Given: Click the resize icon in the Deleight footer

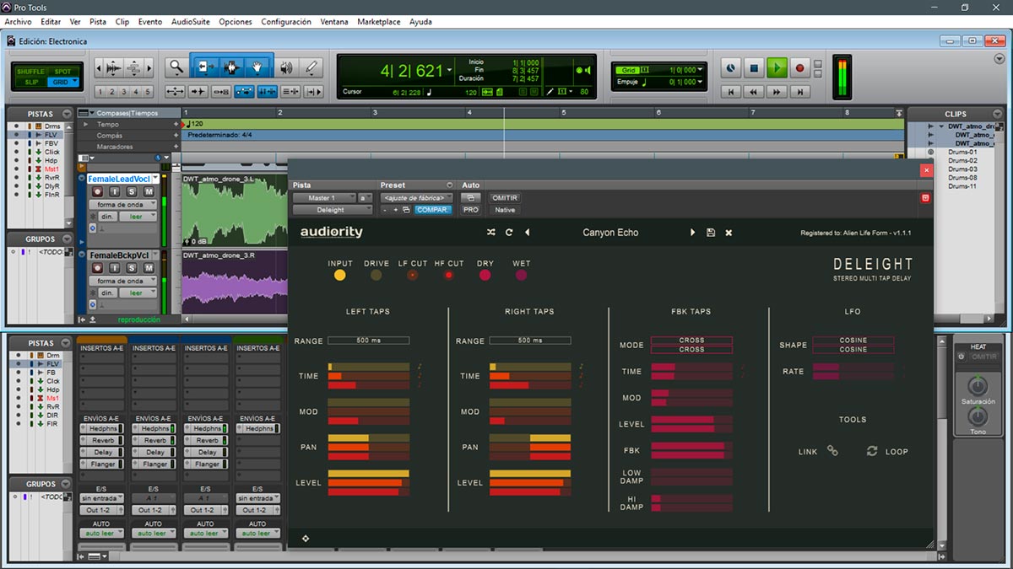Looking at the screenshot, I should [306, 538].
